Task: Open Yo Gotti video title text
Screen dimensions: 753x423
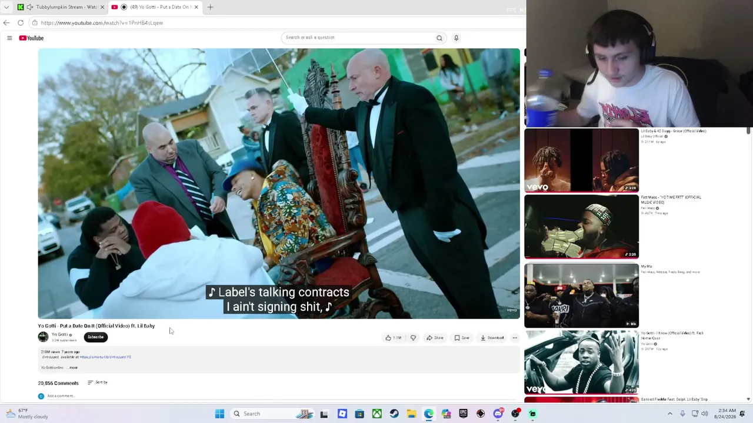Action: 96,326
